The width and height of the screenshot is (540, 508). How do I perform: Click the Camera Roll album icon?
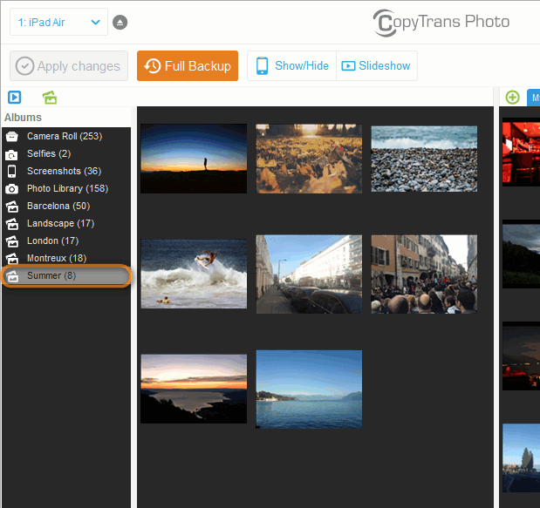[x=11, y=137]
